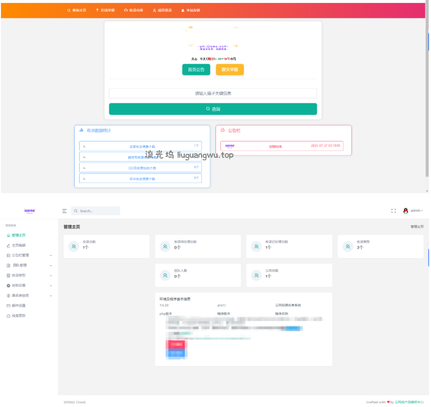Open 在线举报 in the top navigation

pyautogui.click(x=105, y=10)
